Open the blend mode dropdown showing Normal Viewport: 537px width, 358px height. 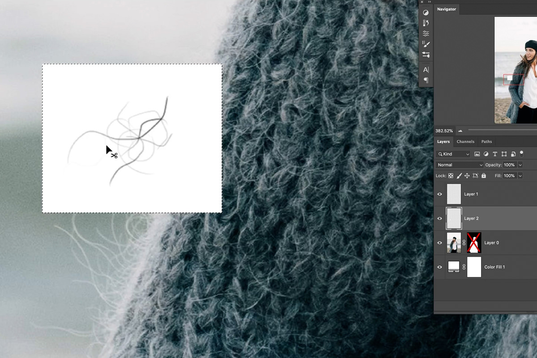click(x=459, y=165)
